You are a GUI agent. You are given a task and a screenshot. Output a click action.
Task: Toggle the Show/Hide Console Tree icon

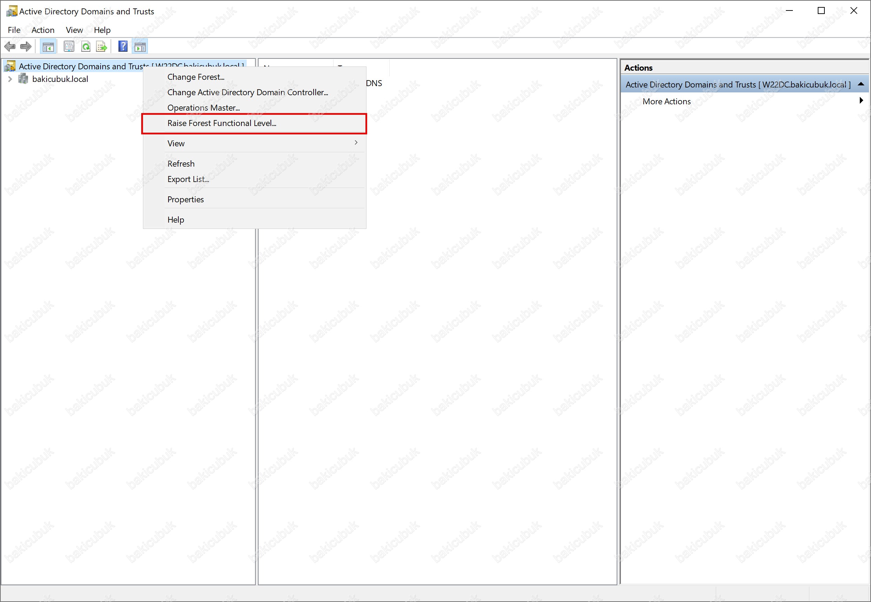48,47
